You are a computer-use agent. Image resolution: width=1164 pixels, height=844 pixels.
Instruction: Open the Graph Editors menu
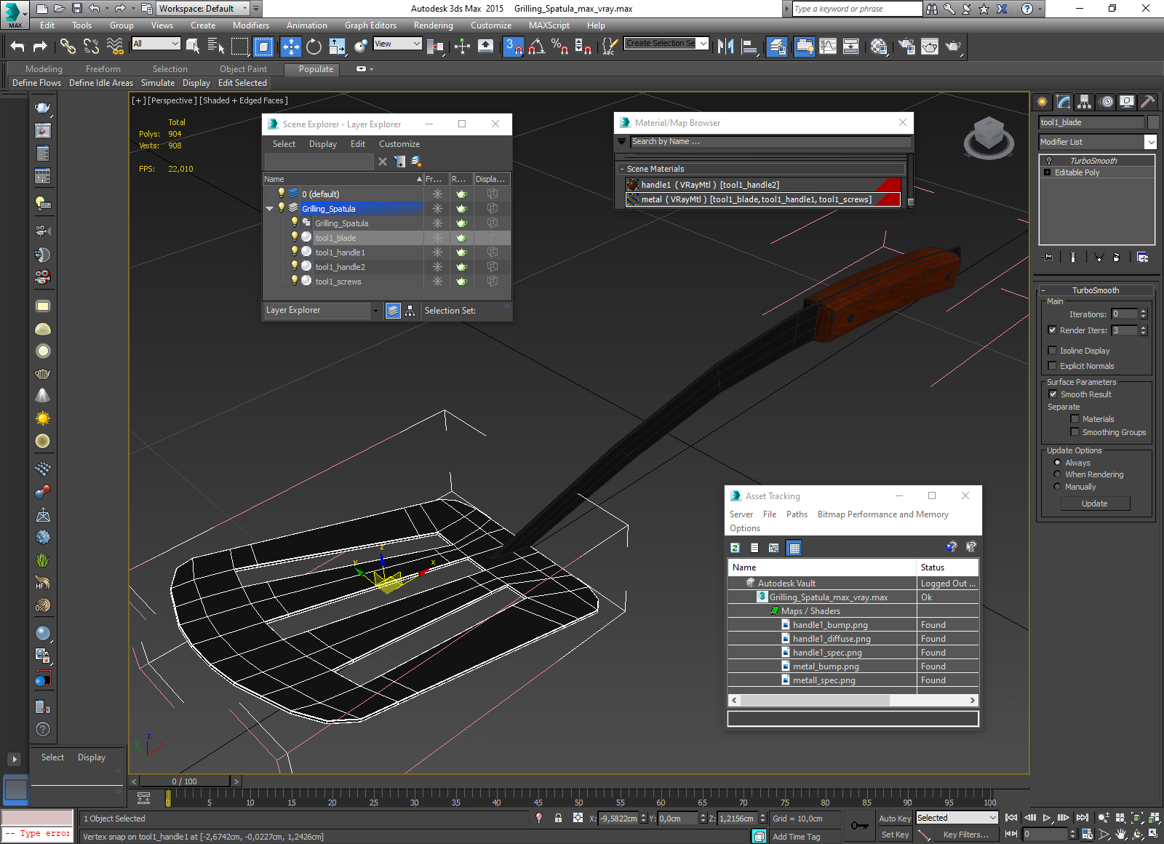pos(370,25)
